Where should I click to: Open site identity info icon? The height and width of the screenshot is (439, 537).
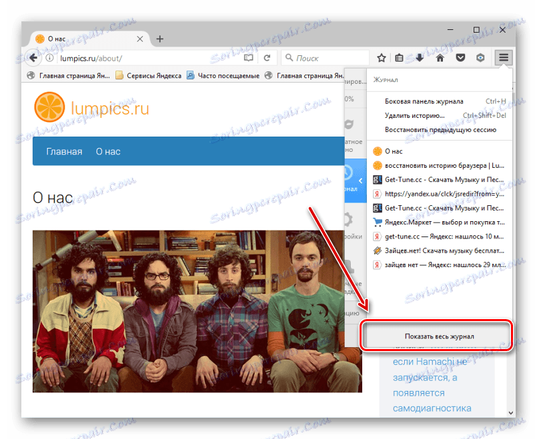[x=49, y=58]
